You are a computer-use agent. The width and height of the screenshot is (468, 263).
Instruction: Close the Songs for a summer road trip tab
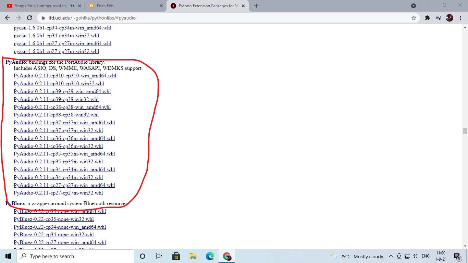79,6
